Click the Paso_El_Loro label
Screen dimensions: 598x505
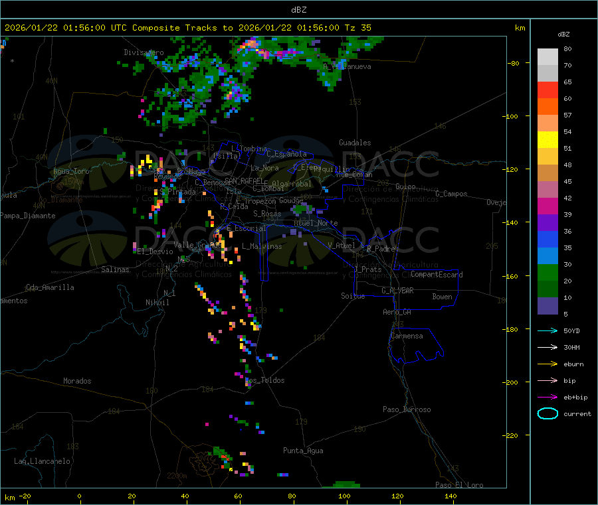click(x=460, y=485)
